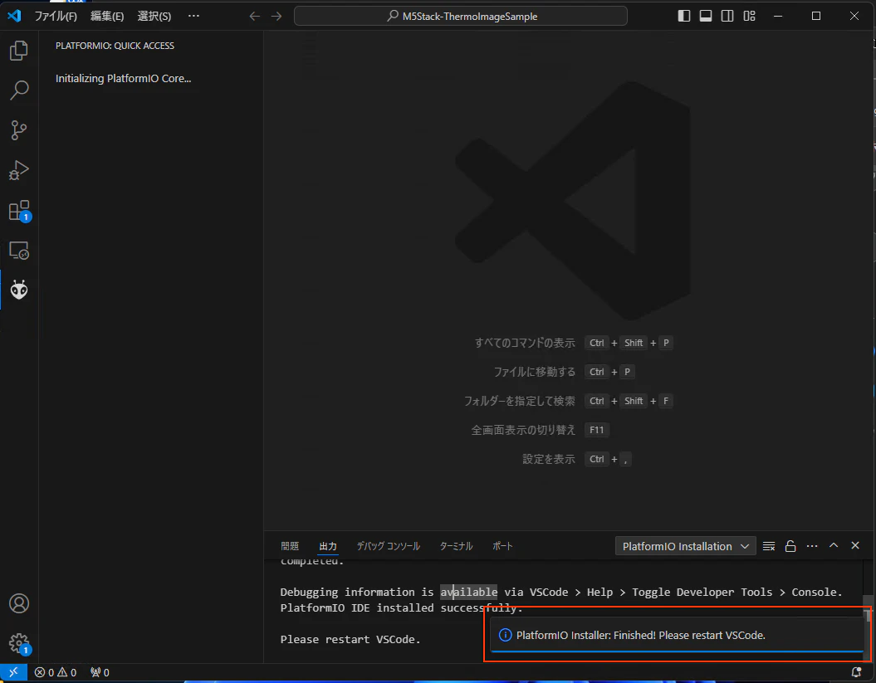Open the Extensions view with badge

pyautogui.click(x=19, y=211)
